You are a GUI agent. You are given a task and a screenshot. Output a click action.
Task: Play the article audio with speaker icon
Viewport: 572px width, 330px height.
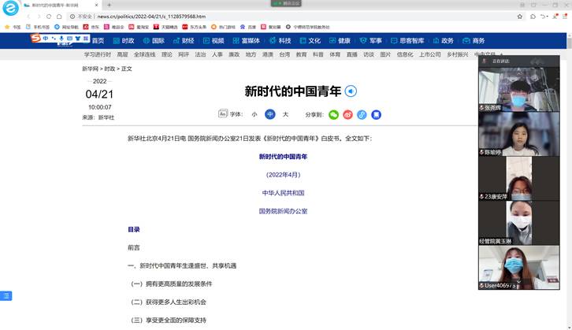click(351, 91)
